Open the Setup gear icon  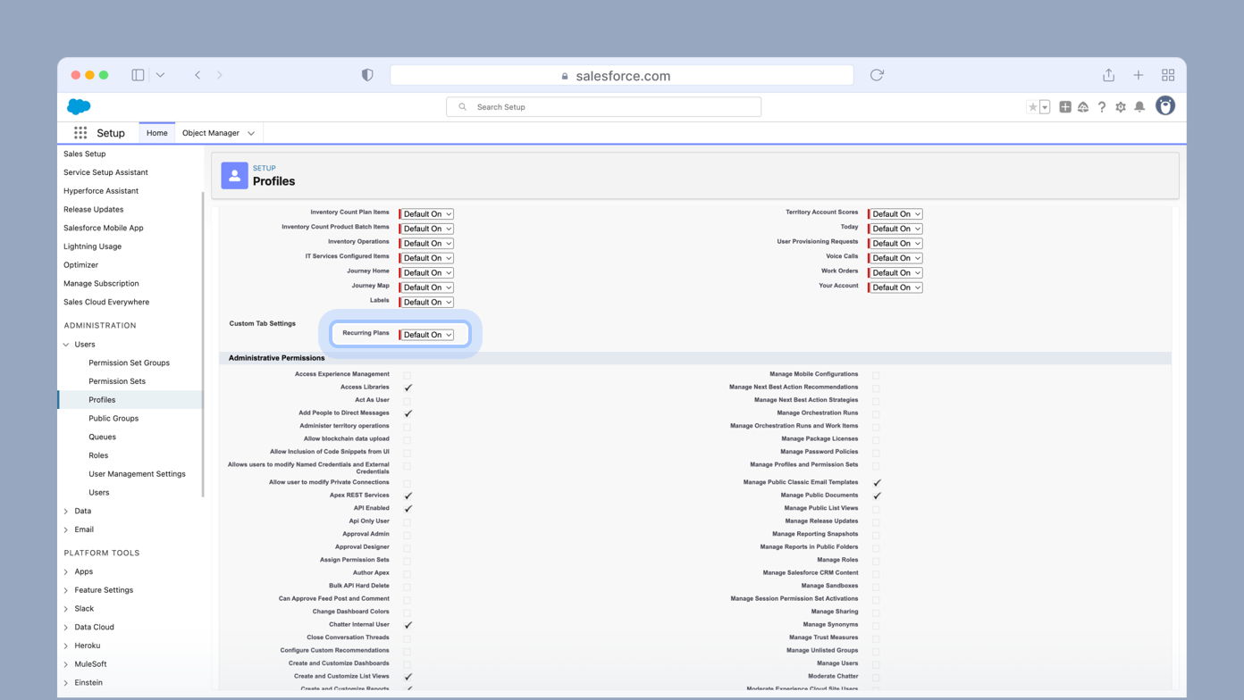click(1121, 106)
